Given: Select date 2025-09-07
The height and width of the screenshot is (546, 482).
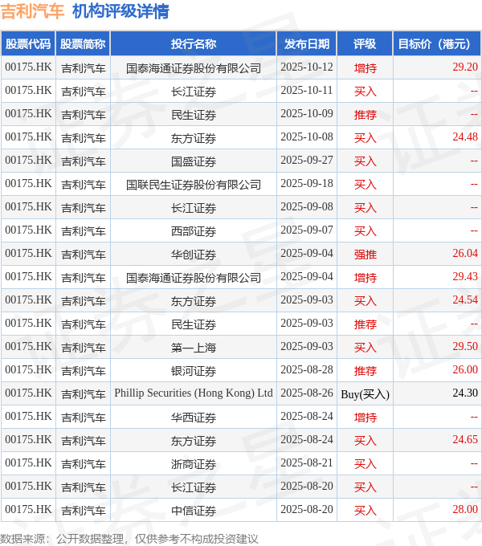Looking at the screenshot, I should (307, 230).
